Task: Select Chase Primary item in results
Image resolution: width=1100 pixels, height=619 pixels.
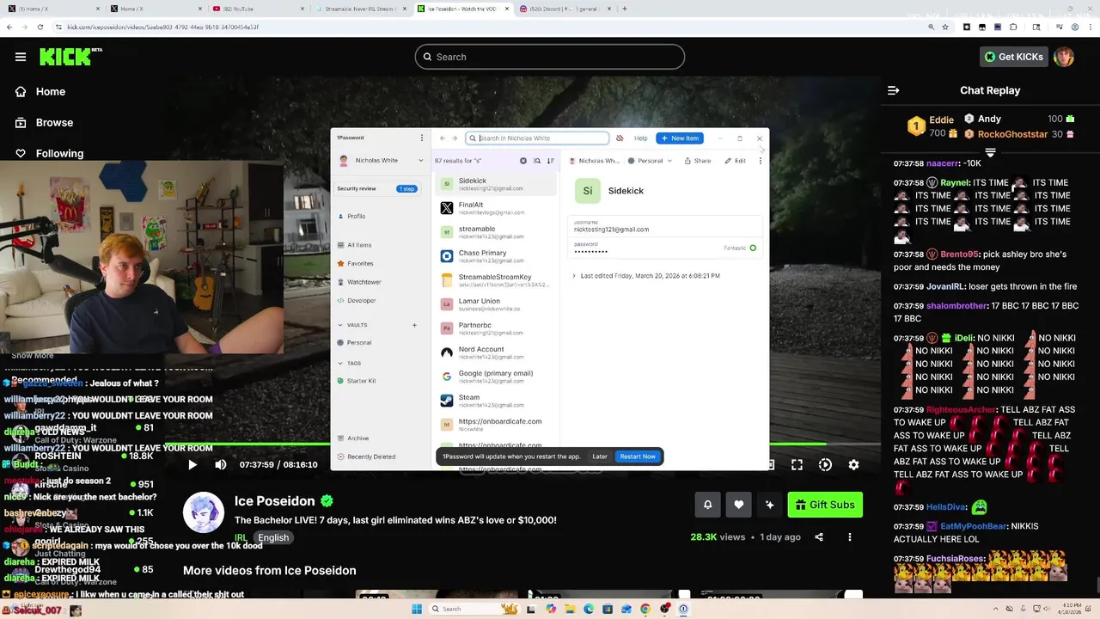Action: (495, 256)
